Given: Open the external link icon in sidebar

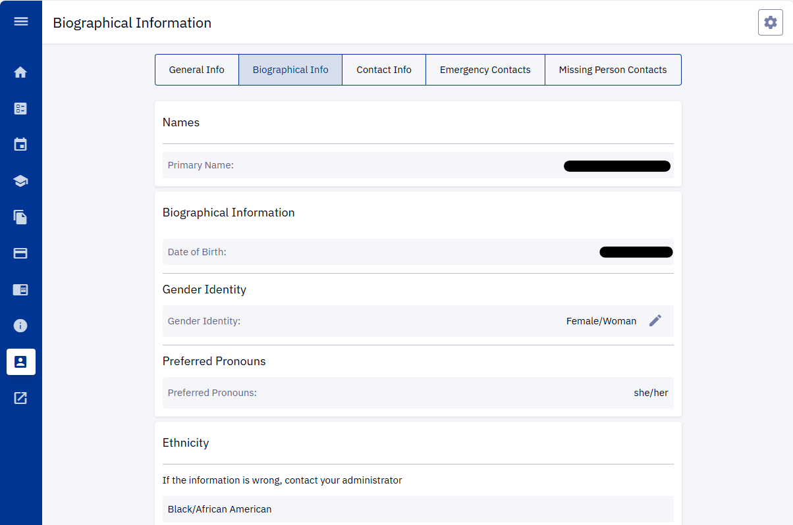Looking at the screenshot, I should tap(20, 398).
